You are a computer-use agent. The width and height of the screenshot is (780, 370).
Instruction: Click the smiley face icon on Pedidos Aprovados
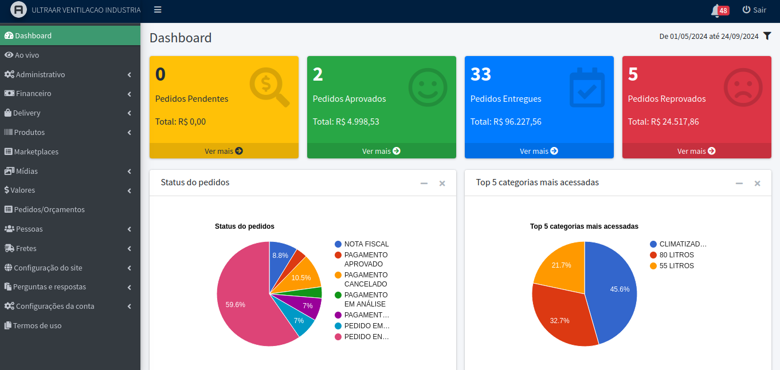pos(428,87)
